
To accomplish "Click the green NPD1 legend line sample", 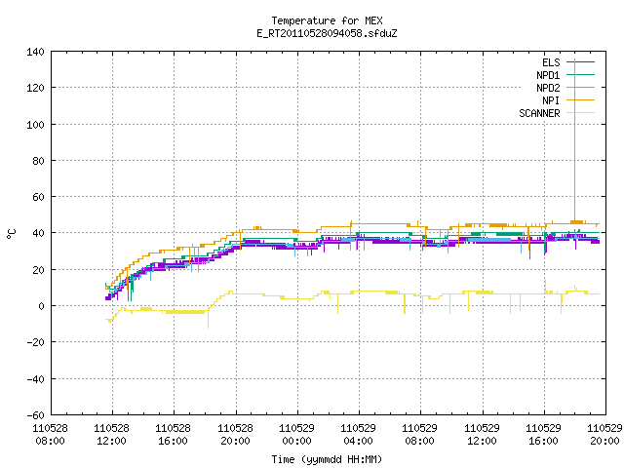I will (x=581, y=75).
